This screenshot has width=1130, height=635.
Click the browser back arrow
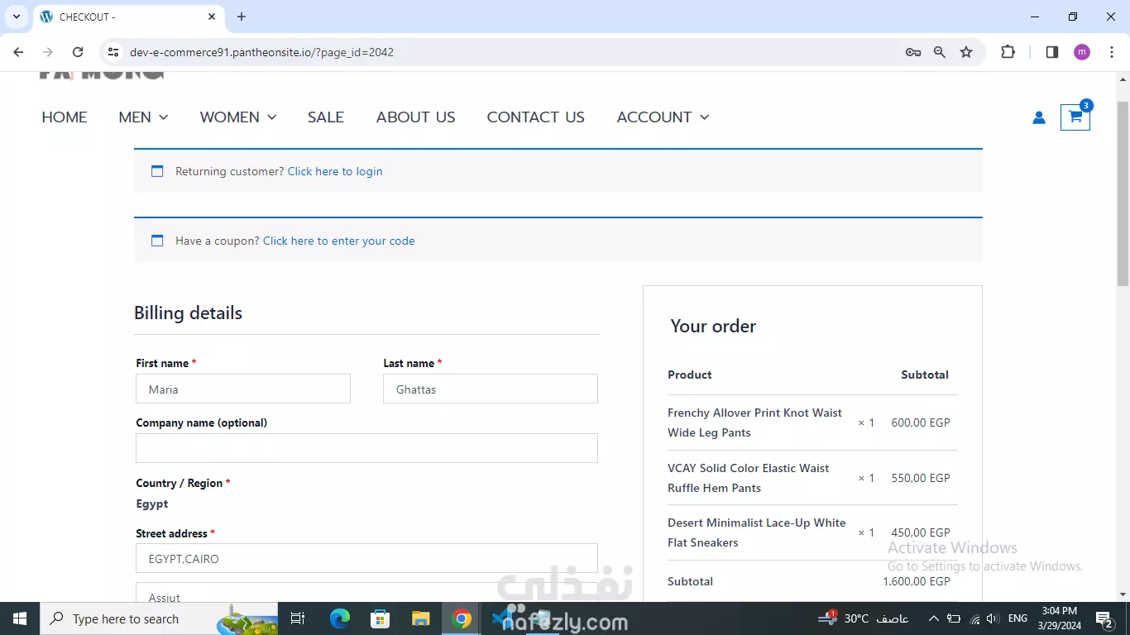18,52
